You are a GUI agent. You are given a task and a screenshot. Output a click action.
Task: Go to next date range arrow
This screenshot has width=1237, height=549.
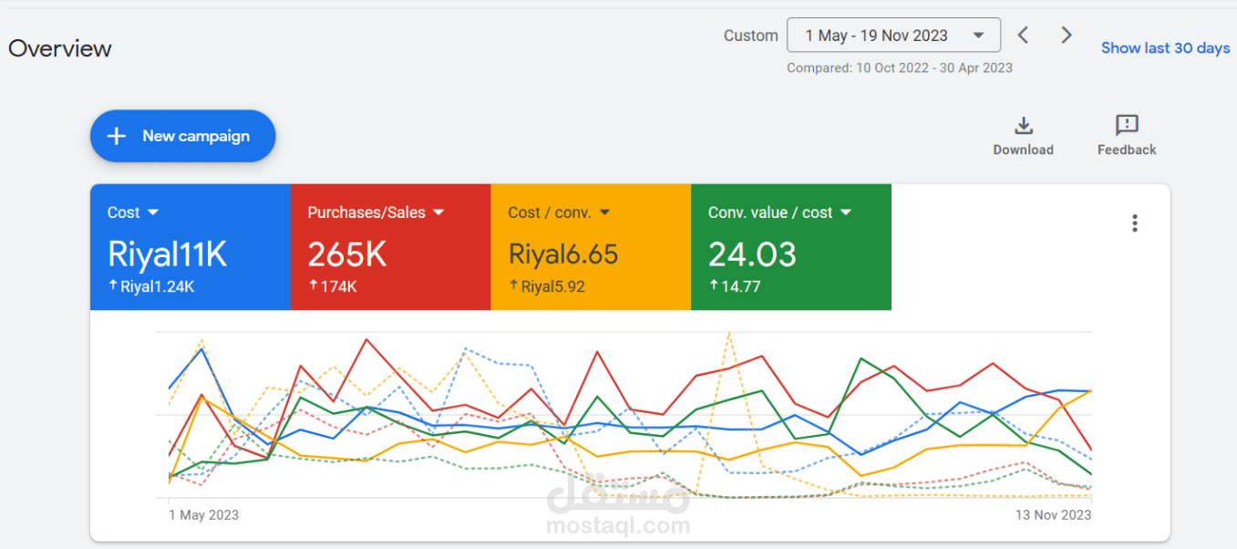coord(1066,36)
